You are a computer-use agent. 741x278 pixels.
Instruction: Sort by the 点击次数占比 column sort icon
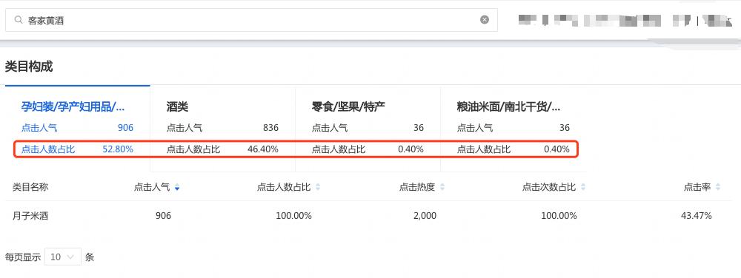[582, 188]
